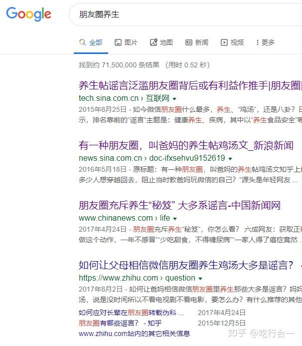Click the newspaper icon beside 新闻
302x346 pixels.
click(189, 42)
